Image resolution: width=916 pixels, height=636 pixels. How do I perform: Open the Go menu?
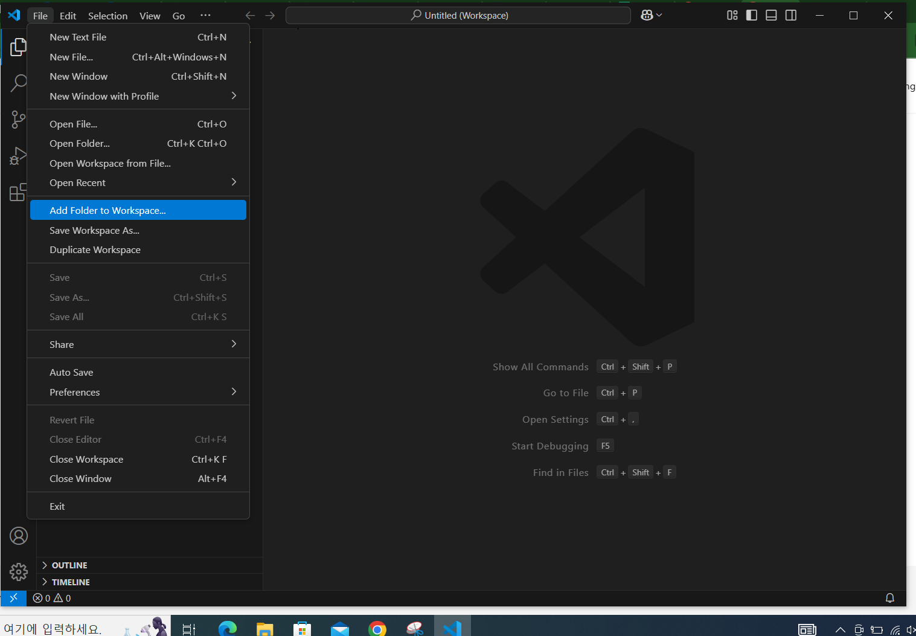[179, 16]
